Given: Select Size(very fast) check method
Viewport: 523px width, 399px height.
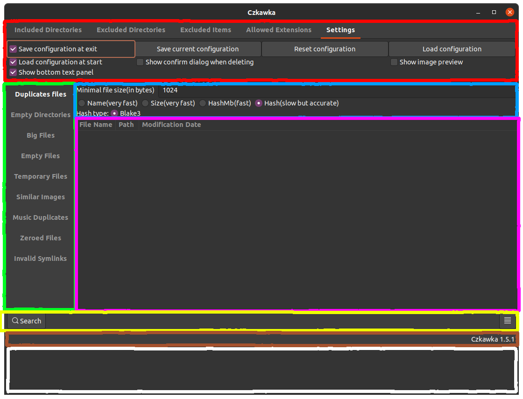Looking at the screenshot, I should [145, 103].
